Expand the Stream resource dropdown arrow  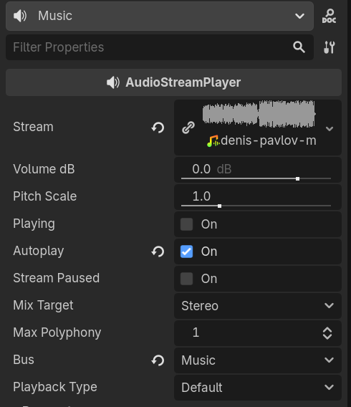[x=330, y=128]
